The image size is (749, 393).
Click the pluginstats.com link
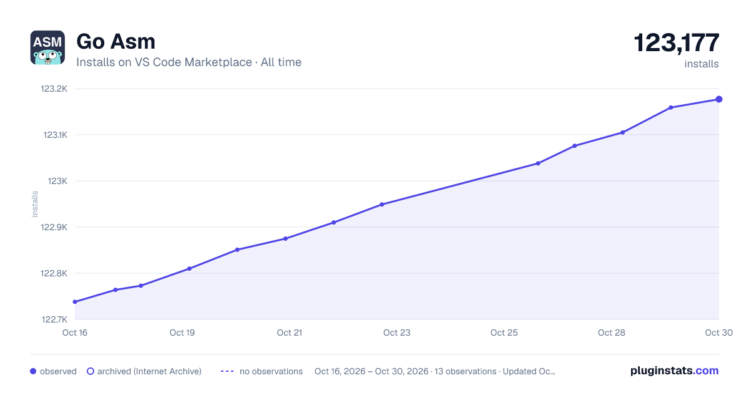point(675,371)
